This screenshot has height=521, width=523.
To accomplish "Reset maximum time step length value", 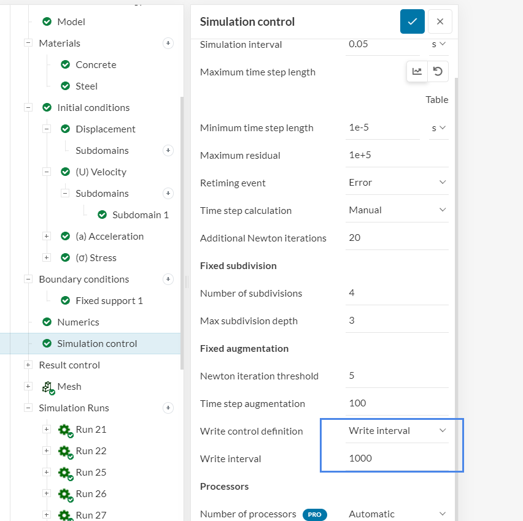I will click(x=438, y=71).
